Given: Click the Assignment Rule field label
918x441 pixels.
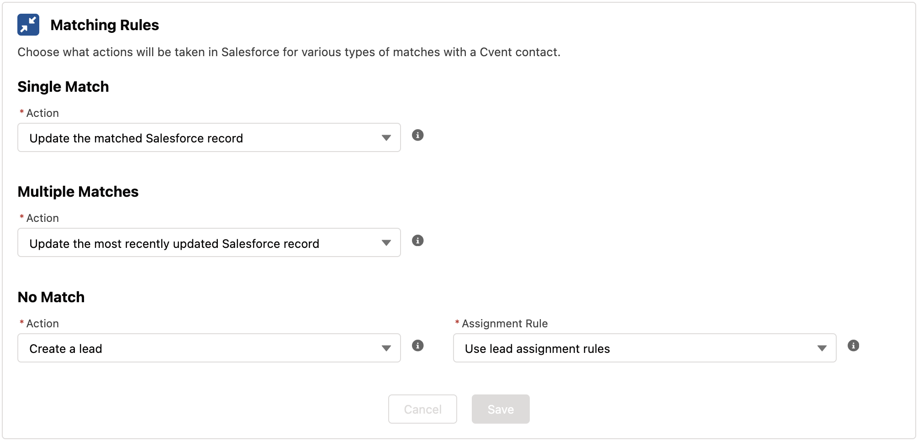Looking at the screenshot, I should [x=504, y=324].
